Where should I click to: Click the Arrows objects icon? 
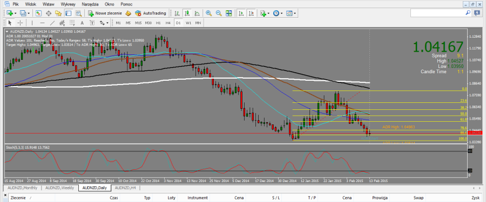[102, 23]
